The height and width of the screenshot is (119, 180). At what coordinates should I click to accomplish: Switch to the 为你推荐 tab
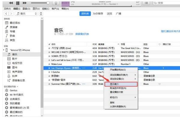pos(98,14)
